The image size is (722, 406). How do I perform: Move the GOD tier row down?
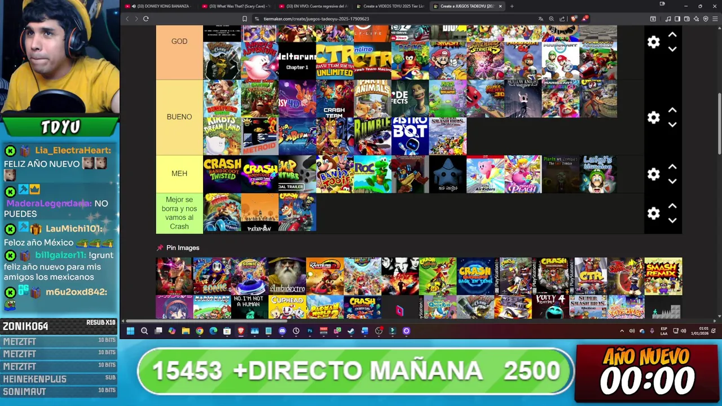point(672,49)
